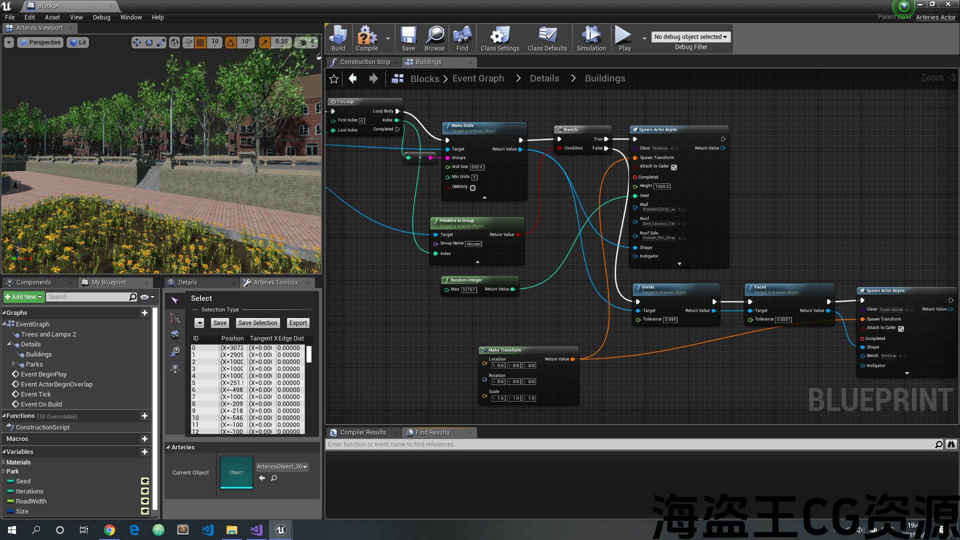Start Simulation from the toolbar

[591, 38]
